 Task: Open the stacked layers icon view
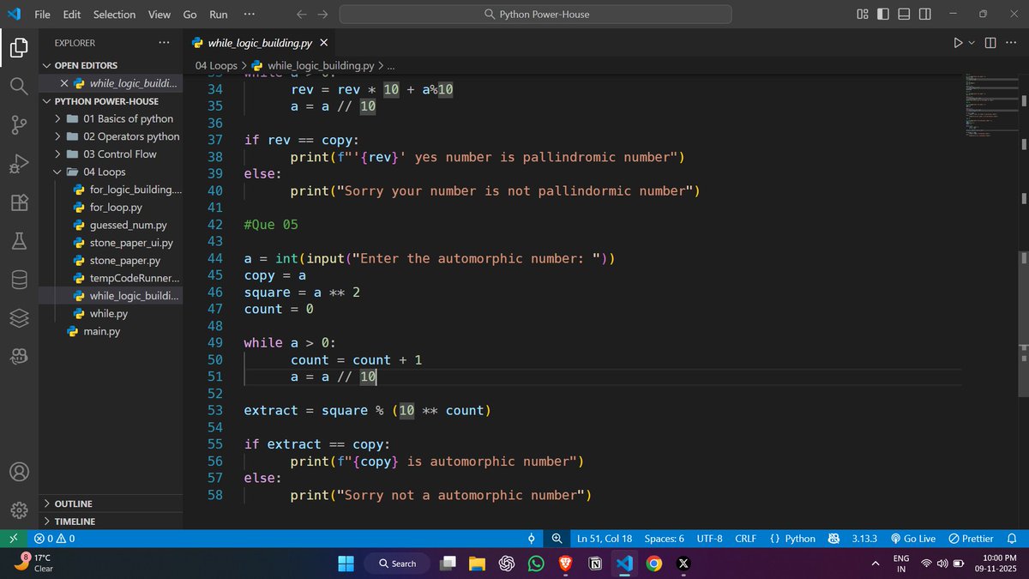(x=19, y=318)
